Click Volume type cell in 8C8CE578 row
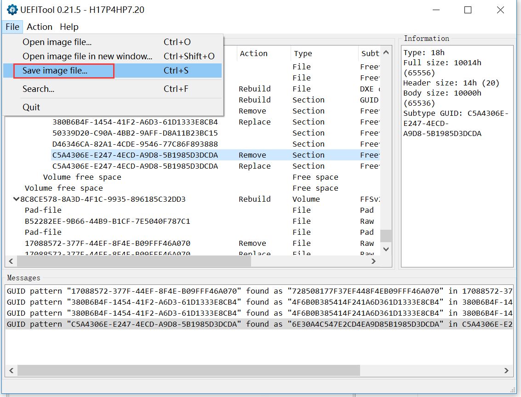Viewport: 521px width, 397px height. click(306, 199)
